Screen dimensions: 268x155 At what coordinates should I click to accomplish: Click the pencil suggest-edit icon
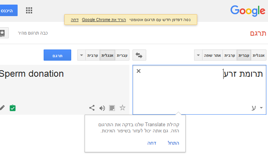click(x=2, y=108)
